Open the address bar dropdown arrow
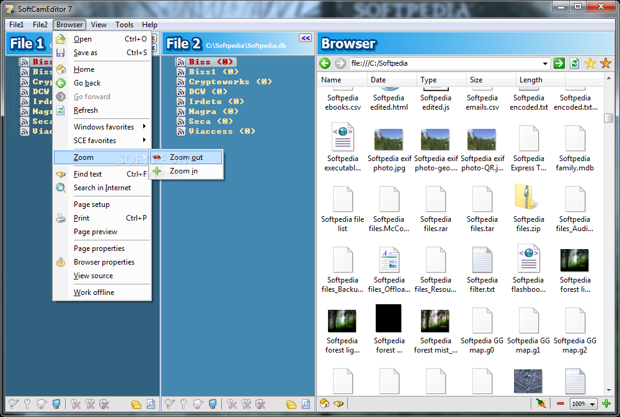The width and height of the screenshot is (620, 417). tap(545, 64)
